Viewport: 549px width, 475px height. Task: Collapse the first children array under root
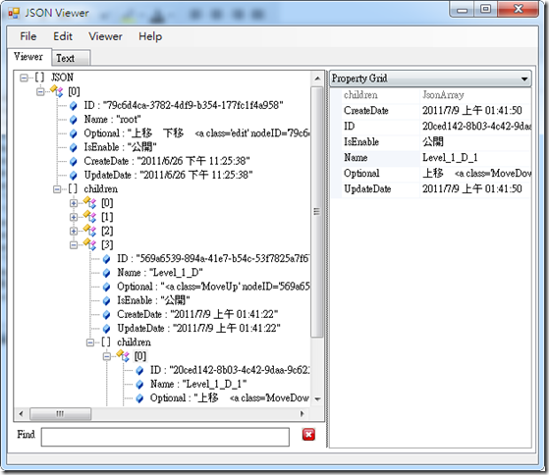coord(57,189)
